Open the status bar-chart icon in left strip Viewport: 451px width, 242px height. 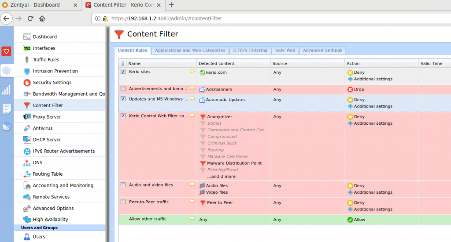pos(6,90)
